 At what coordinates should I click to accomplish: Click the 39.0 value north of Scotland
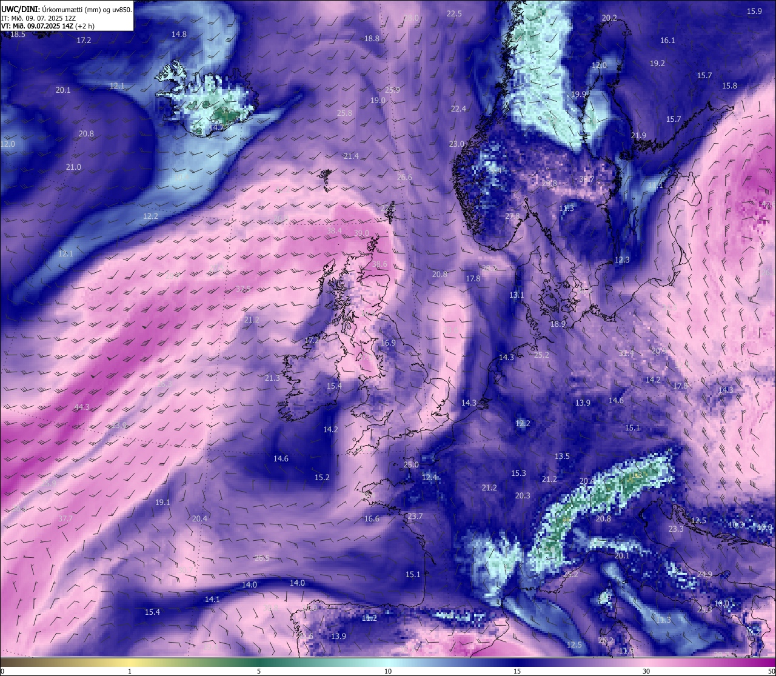(x=361, y=233)
